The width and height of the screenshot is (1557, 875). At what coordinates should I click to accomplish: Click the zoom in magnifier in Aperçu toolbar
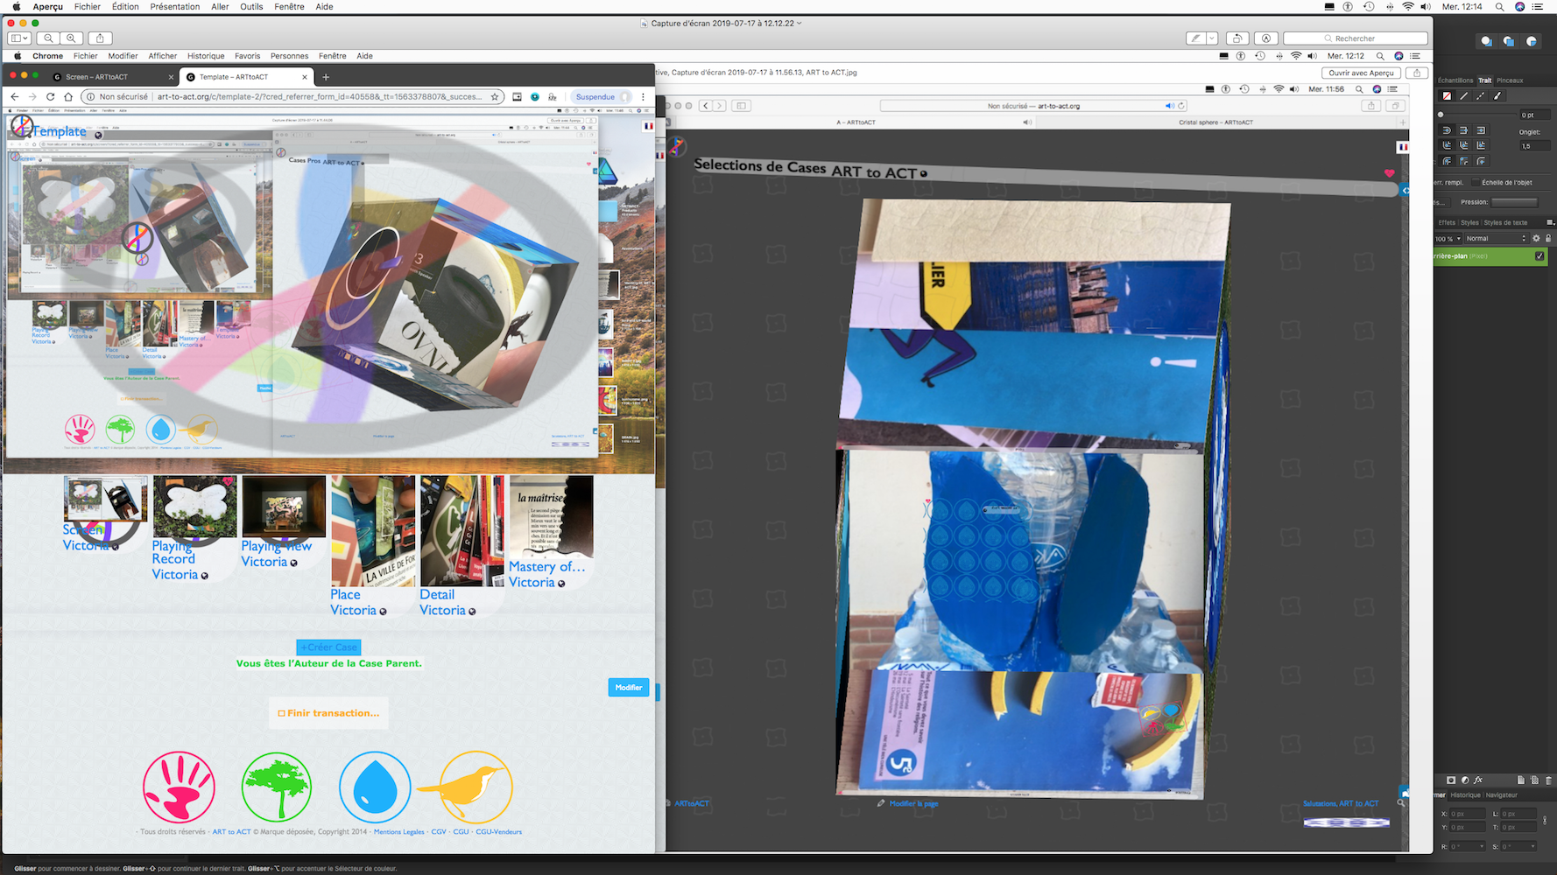coord(72,38)
